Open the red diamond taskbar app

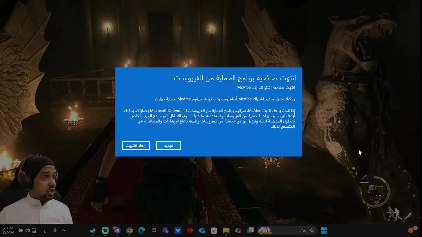pyautogui.click(x=190, y=230)
